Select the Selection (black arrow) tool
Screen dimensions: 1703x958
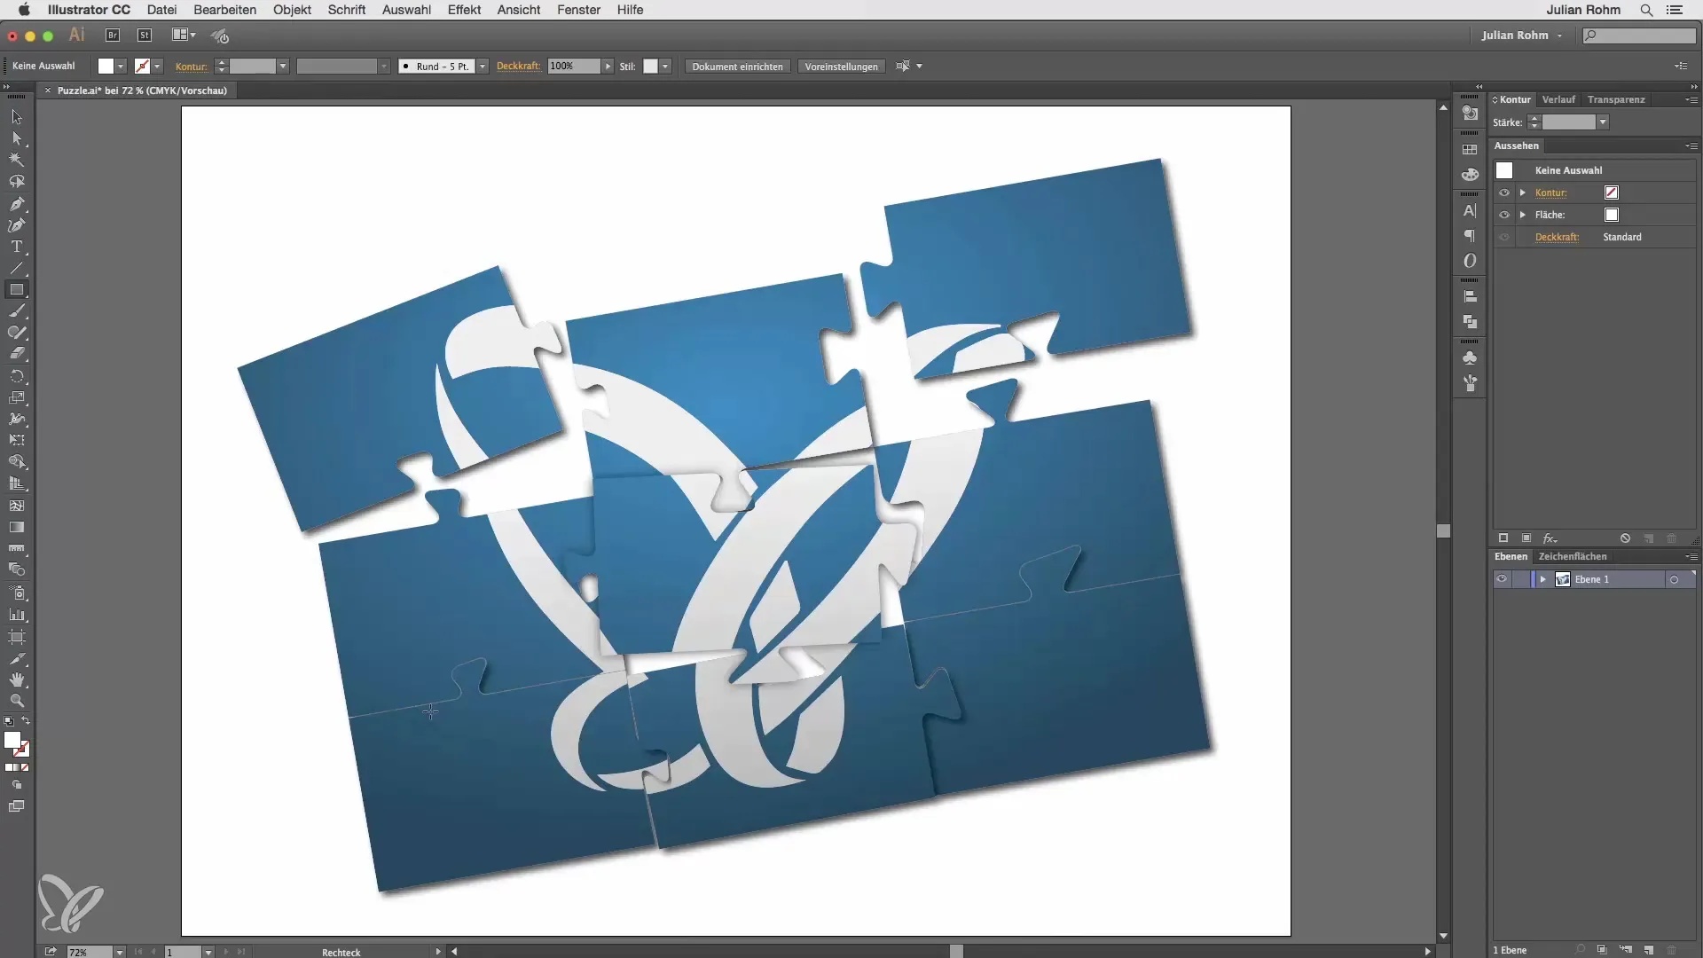click(17, 117)
